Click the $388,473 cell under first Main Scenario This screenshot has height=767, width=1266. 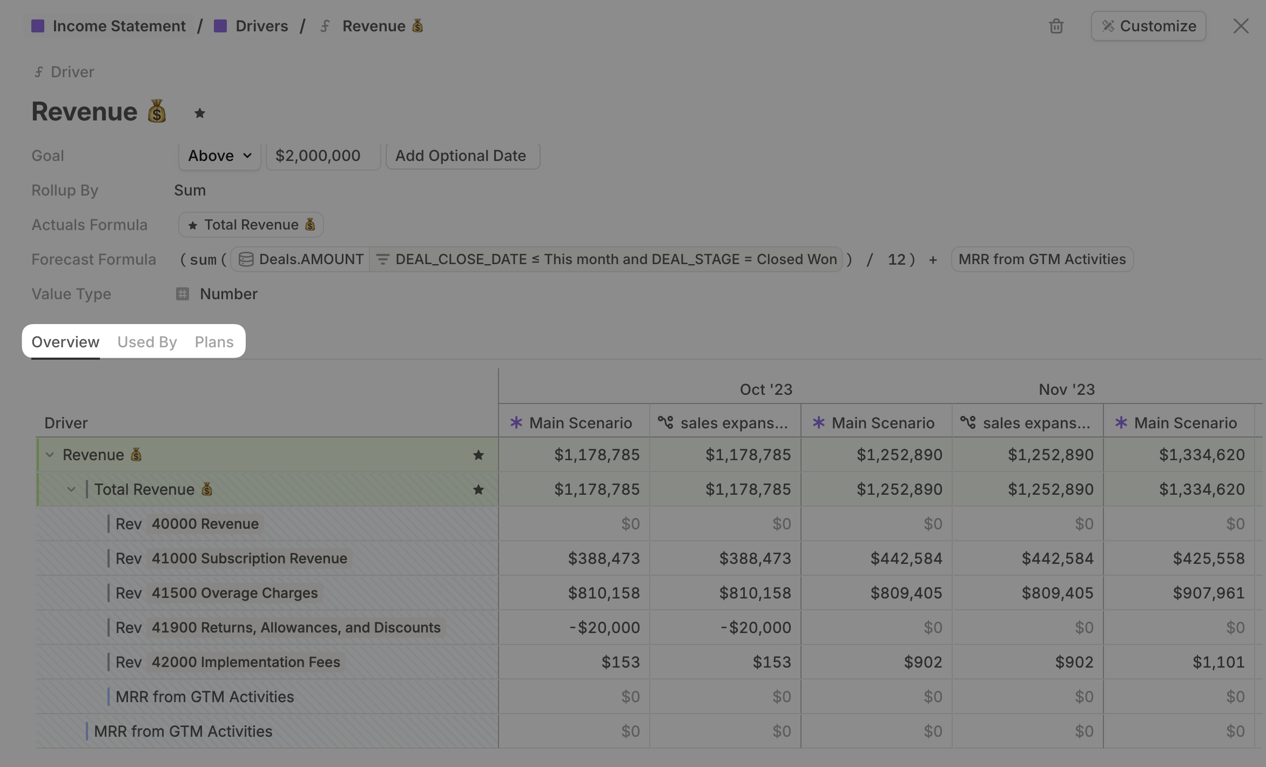coord(574,559)
